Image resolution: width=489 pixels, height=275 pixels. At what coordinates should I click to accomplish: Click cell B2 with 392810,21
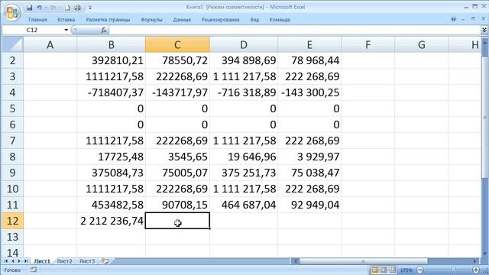[x=111, y=60]
